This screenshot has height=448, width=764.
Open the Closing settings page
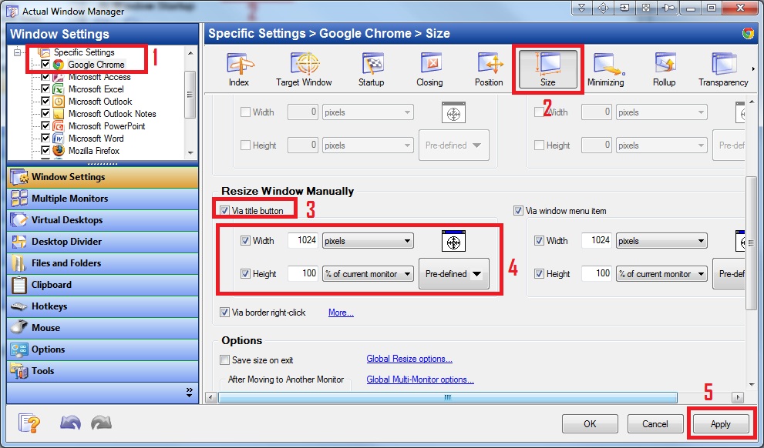[x=429, y=70]
